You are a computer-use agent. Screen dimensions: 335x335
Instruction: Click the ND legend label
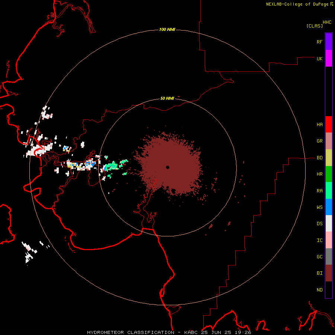click(319, 290)
